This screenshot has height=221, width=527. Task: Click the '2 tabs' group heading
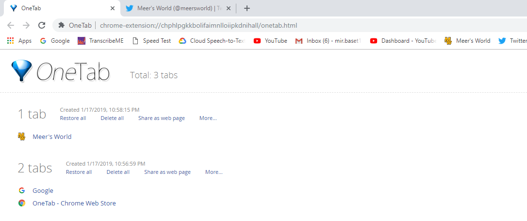(x=35, y=168)
